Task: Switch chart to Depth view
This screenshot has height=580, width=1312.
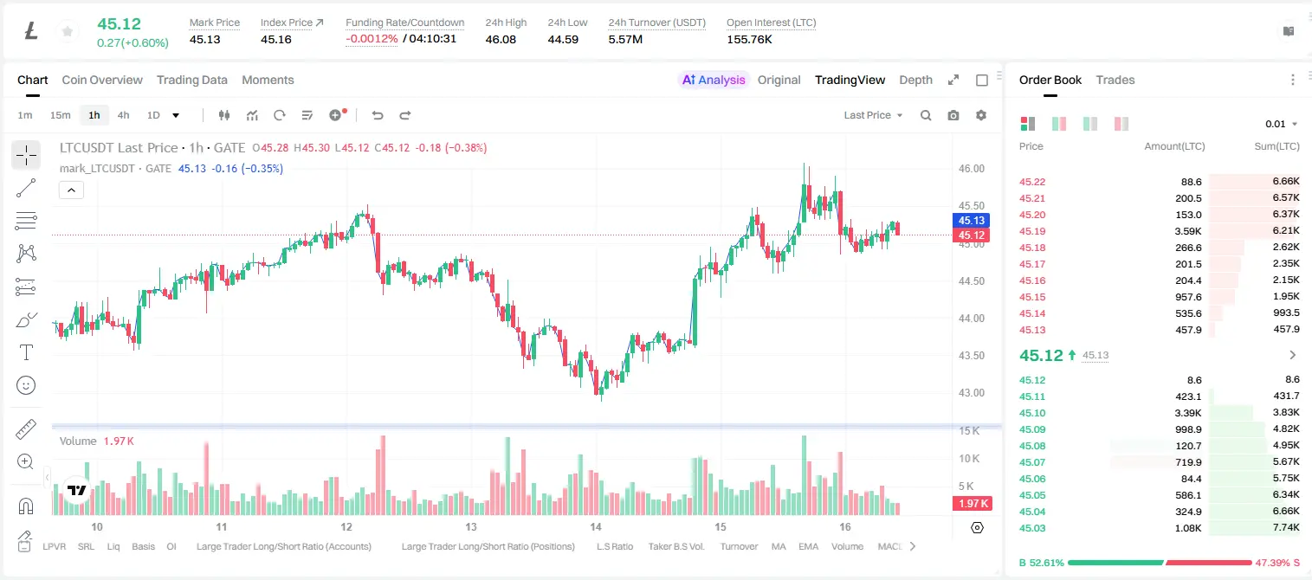Action: (915, 80)
